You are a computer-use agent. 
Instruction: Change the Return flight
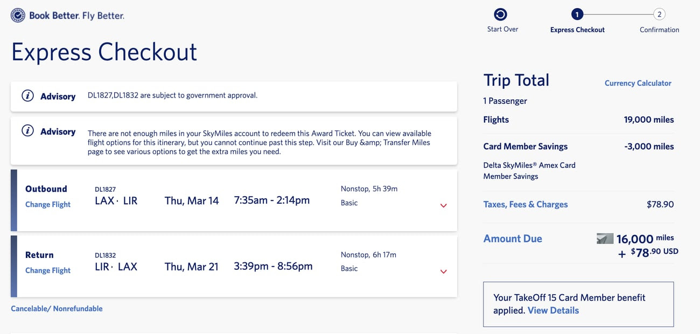47,270
